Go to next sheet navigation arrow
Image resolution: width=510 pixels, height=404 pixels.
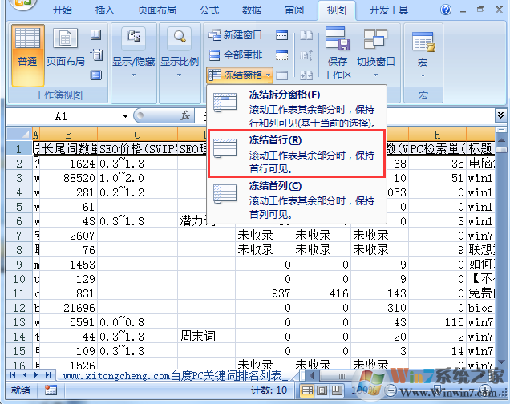point(36,375)
